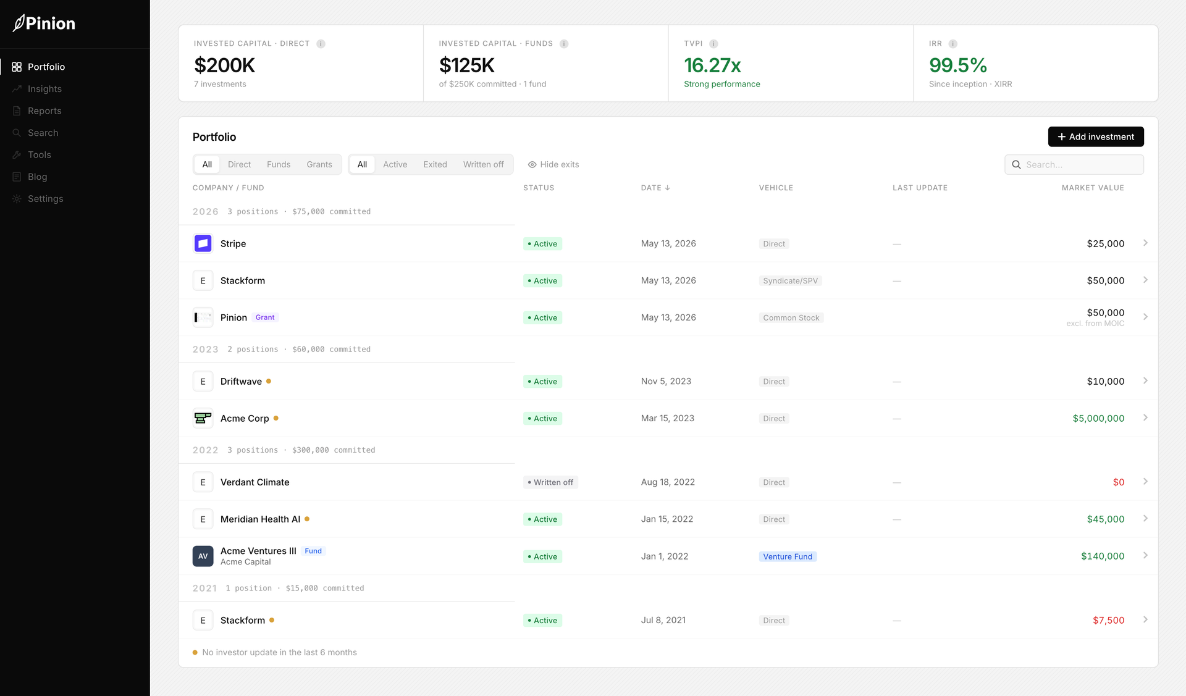
Task: Click the Insights trend icon
Action: coord(17,89)
